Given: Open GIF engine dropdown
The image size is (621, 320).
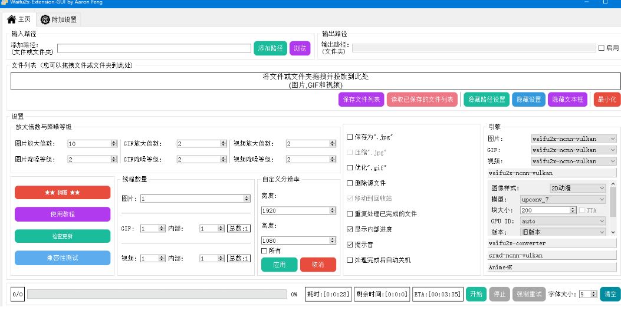Looking at the screenshot, I should (x=574, y=150).
